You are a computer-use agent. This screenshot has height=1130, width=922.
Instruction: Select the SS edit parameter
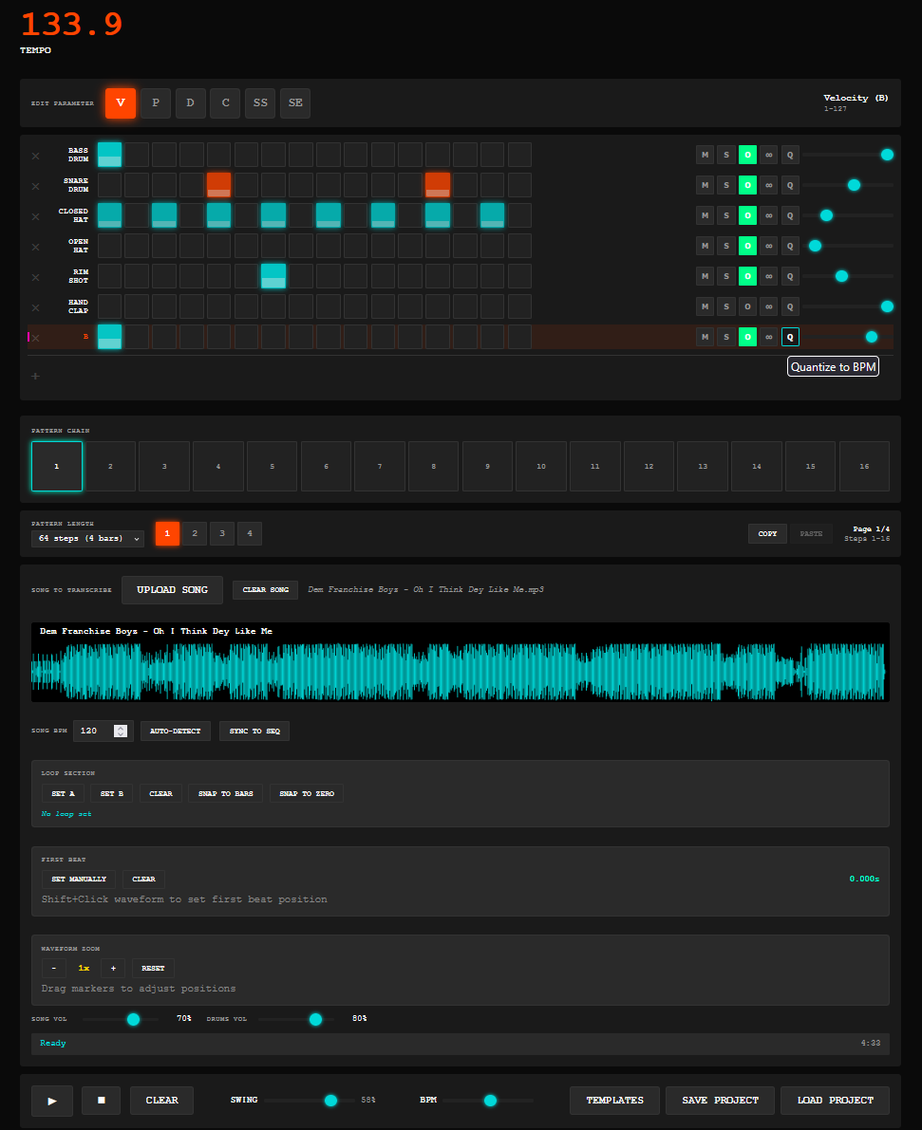coord(260,103)
